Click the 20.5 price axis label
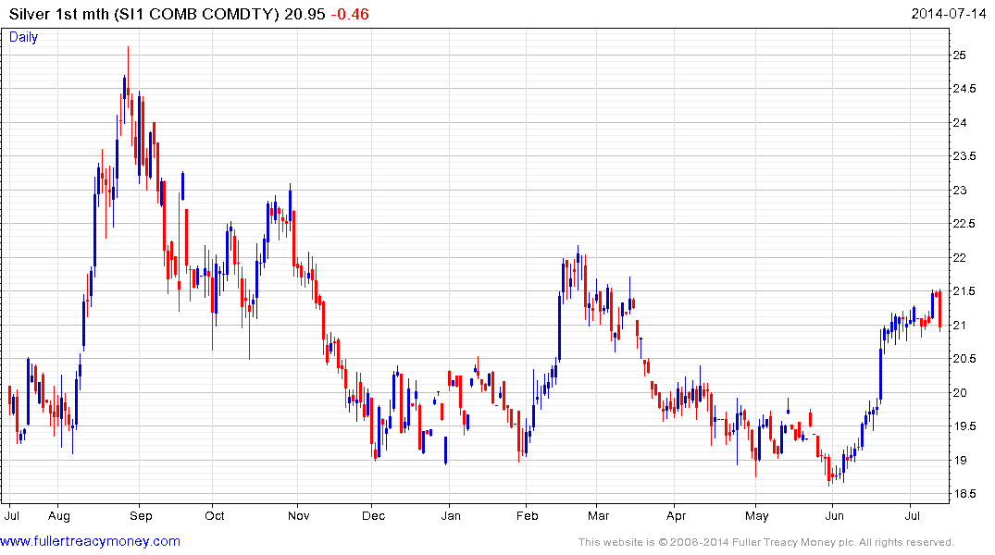This screenshot has width=995, height=555. pyautogui.click(x=964, y=359)
